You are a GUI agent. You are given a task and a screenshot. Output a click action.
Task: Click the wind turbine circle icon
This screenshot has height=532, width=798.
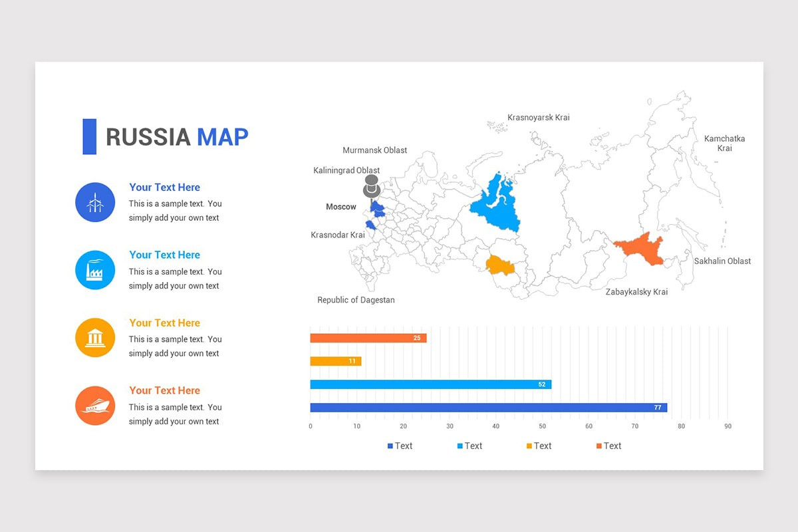95,202
